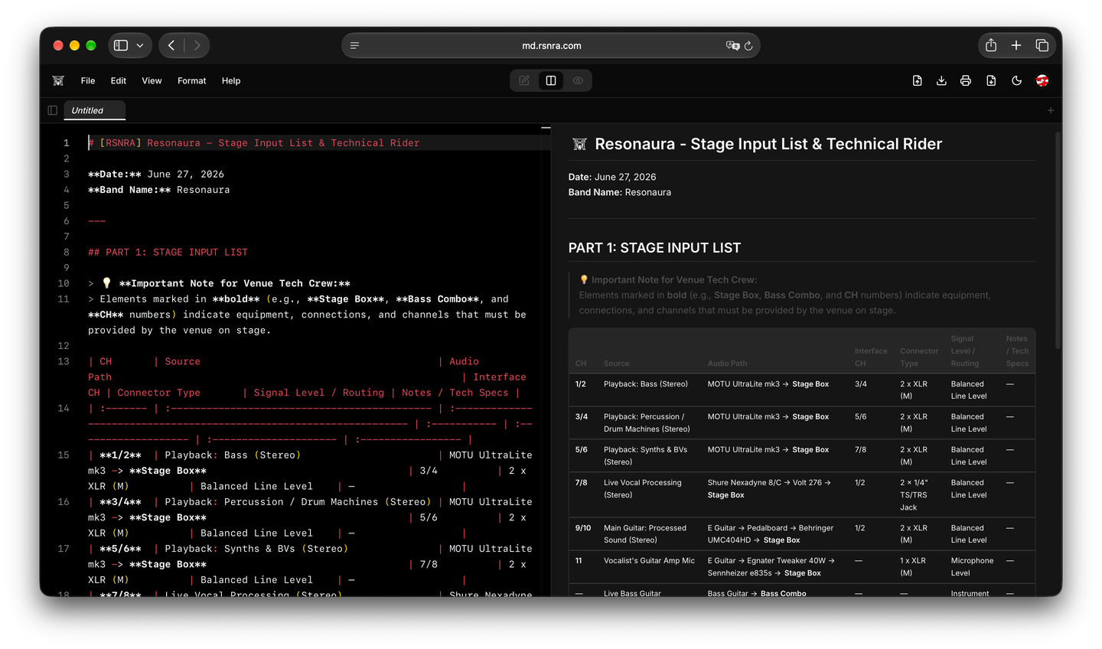This screenshot has height=649, width=1102.
Task: Click the editor pane scroll indicator
Action: point(546,128)
